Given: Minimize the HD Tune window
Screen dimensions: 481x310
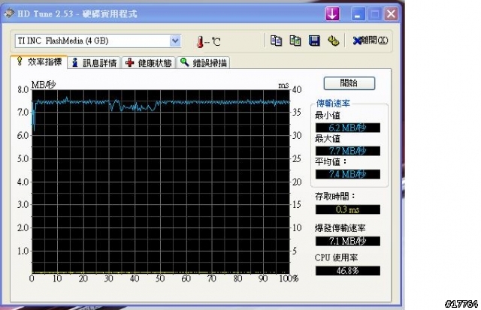Looking at the screenshot, I should coord(358,14).
